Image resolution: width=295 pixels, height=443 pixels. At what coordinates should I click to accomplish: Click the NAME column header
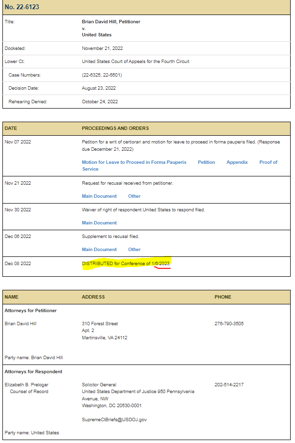pos(11,297)
